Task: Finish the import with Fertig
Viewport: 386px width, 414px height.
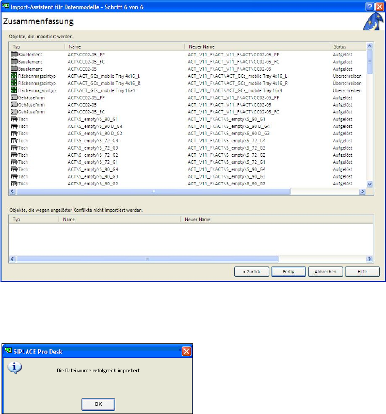Action: (x=288, y=271)
